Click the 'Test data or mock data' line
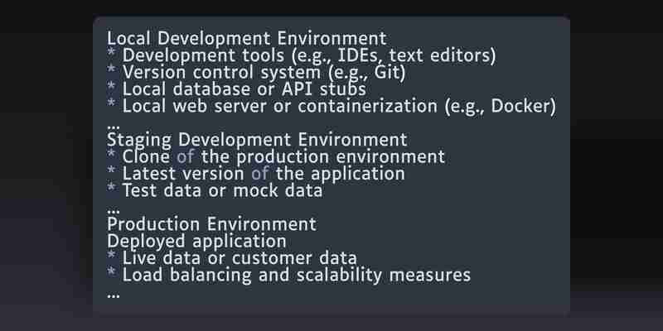This screenshot has width=663, height=331. [215, 190]
